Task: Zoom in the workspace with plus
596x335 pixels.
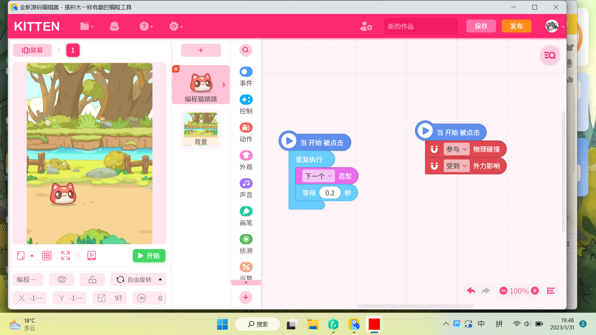Action: point(535,291)
